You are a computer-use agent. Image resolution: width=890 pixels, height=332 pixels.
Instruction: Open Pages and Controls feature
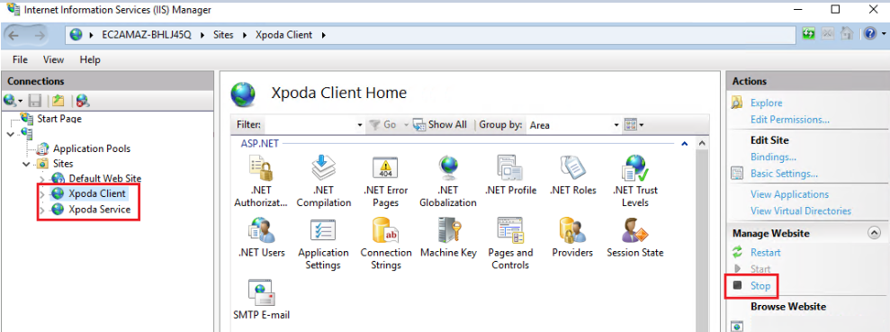pyautogui.click(x=510, y=244)
